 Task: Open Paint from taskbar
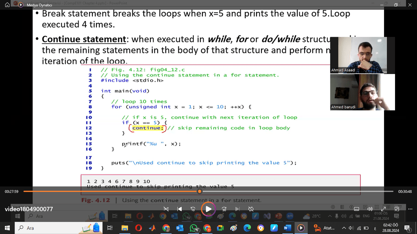point(233,228)
